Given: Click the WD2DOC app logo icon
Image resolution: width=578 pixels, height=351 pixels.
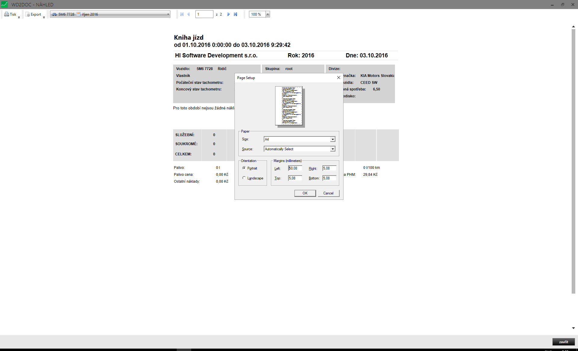Looking at the screenshot, I should (5, 5).
